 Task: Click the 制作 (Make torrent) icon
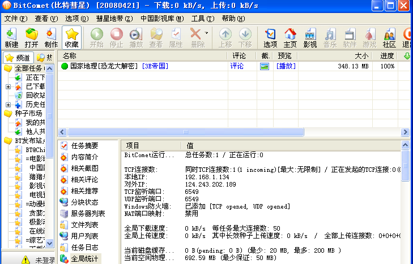click(x=51, y=38)
